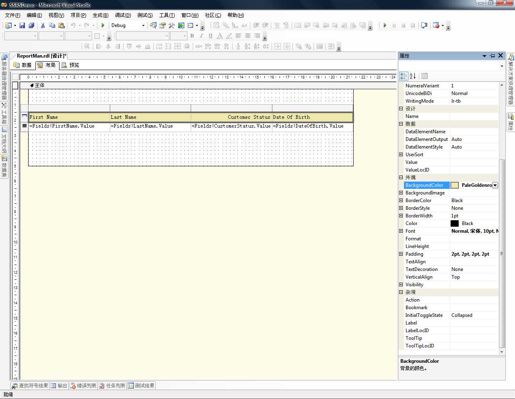Collapse the 数据 category in Properties
515x399 pixels.
(401, 124)
